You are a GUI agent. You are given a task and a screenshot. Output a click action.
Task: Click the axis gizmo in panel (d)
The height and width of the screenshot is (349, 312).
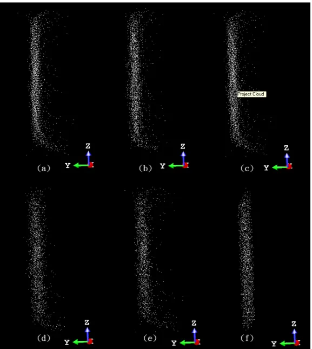coord(79,332)
